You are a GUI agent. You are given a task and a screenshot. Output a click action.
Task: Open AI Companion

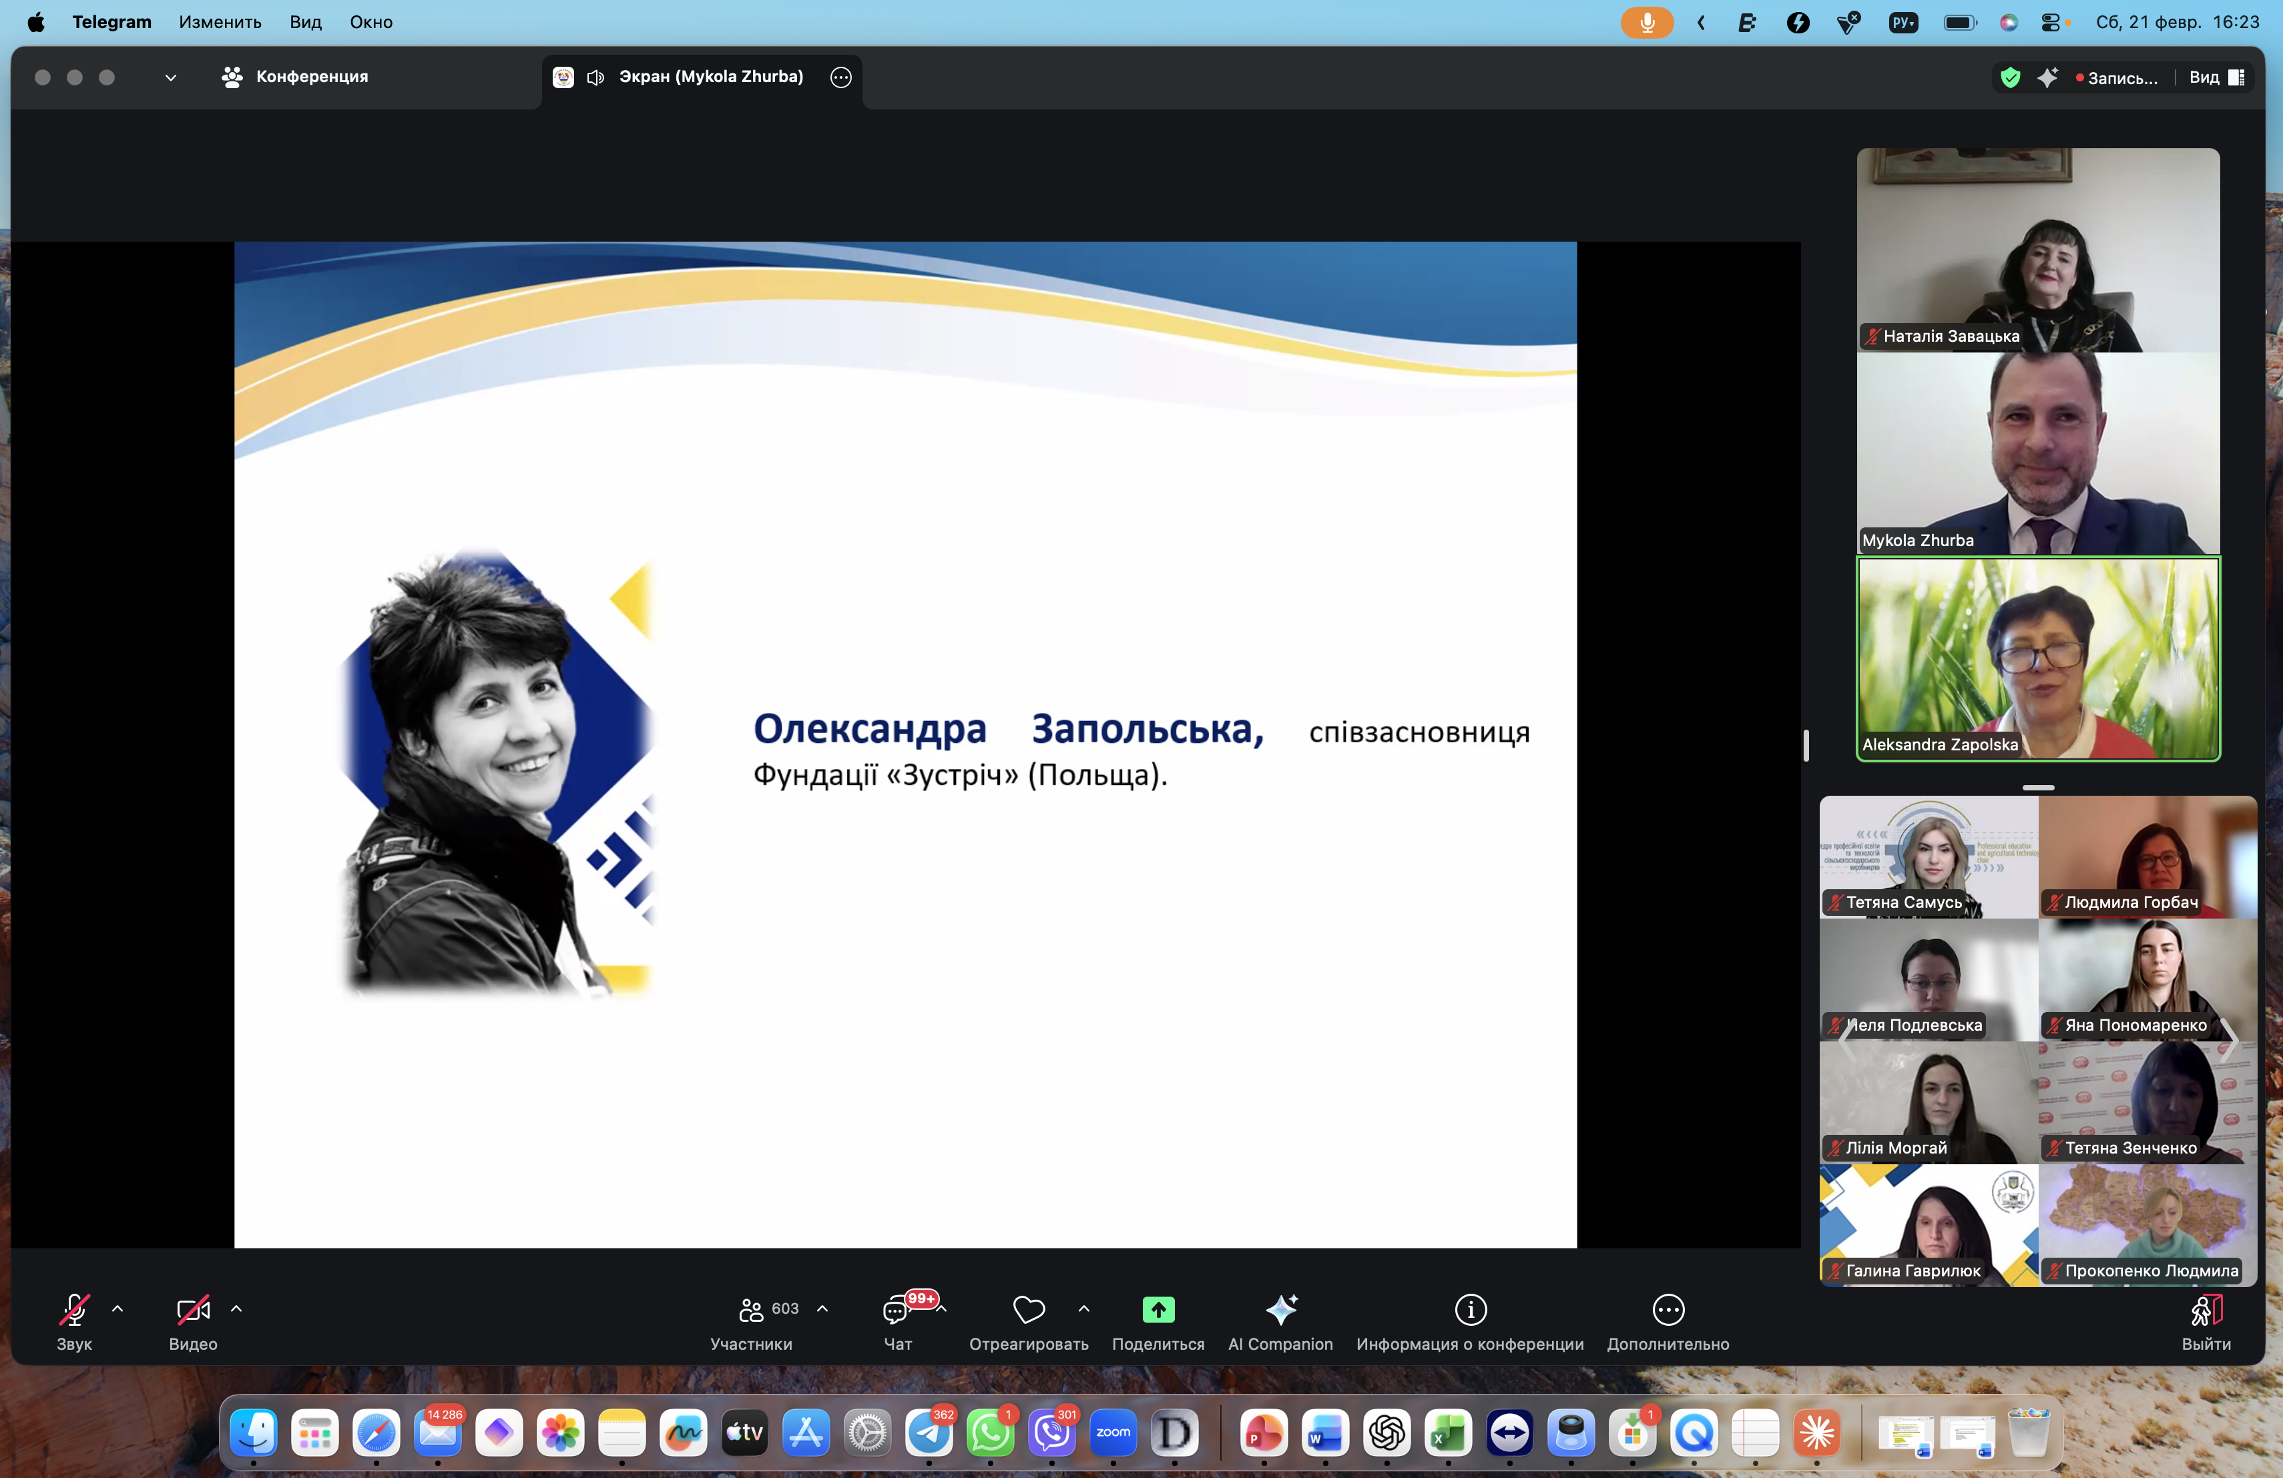tap(1280, 1309)
